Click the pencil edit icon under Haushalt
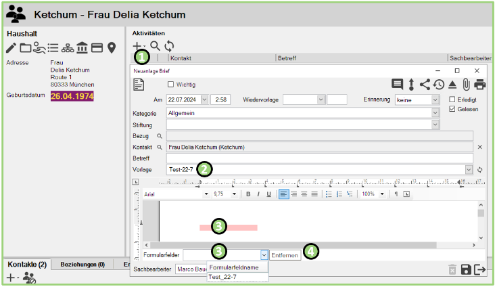The image size is (495, 287). [x=11, y=47]
